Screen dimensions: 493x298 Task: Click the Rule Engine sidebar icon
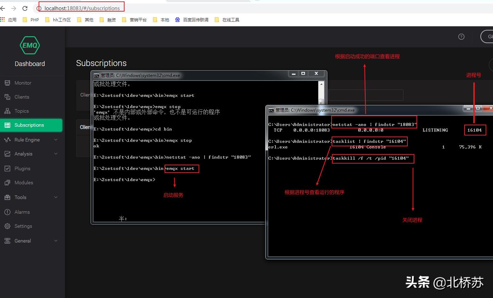[x=7, y=140]
